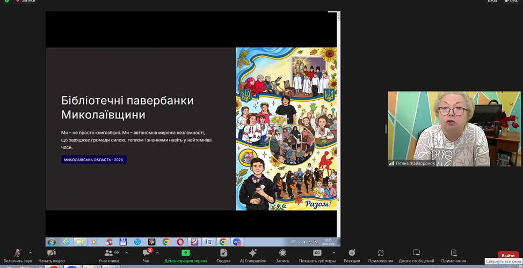The image size is (523, 268).
Task: Expand audio options arrow beside Включить звук
Action: (x=31, y=252)
